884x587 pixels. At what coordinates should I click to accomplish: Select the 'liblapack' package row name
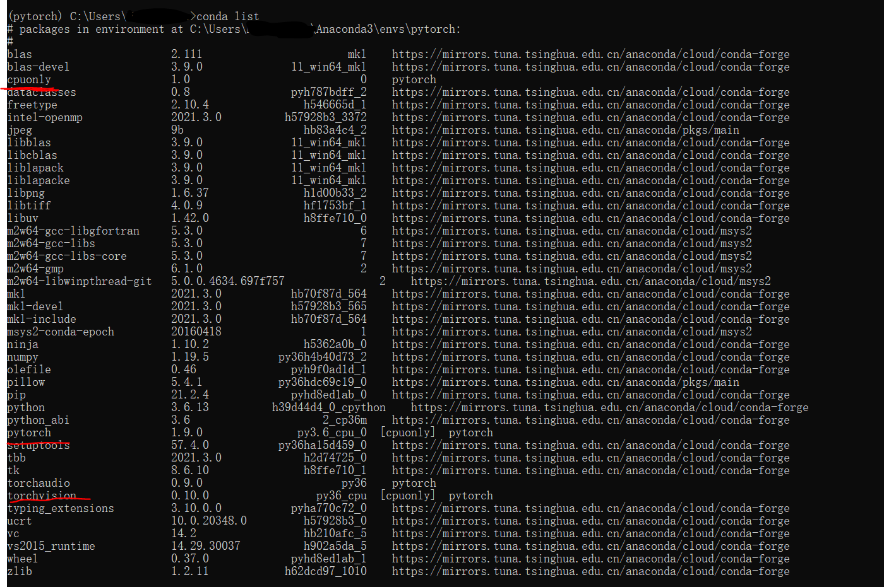(35, 168)
